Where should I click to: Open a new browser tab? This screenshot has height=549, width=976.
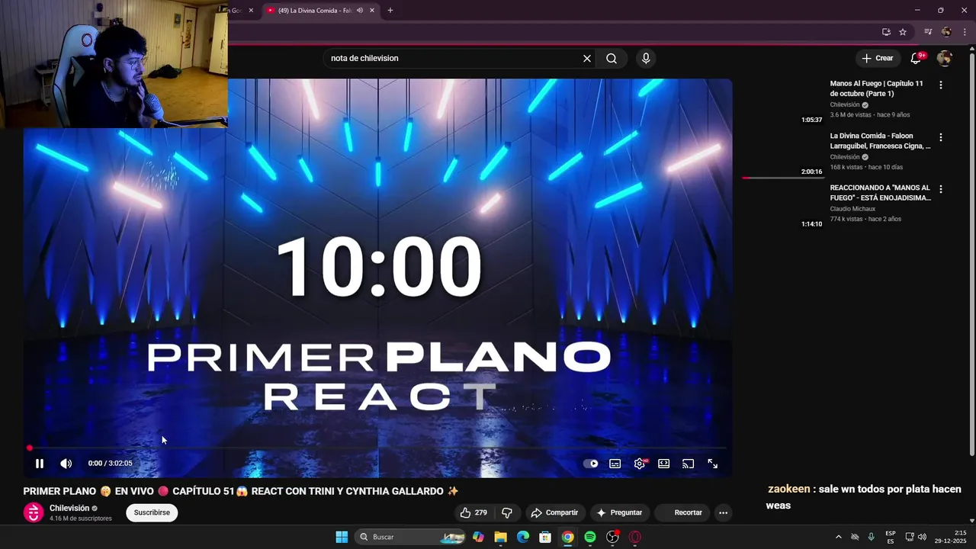(390, 11)
